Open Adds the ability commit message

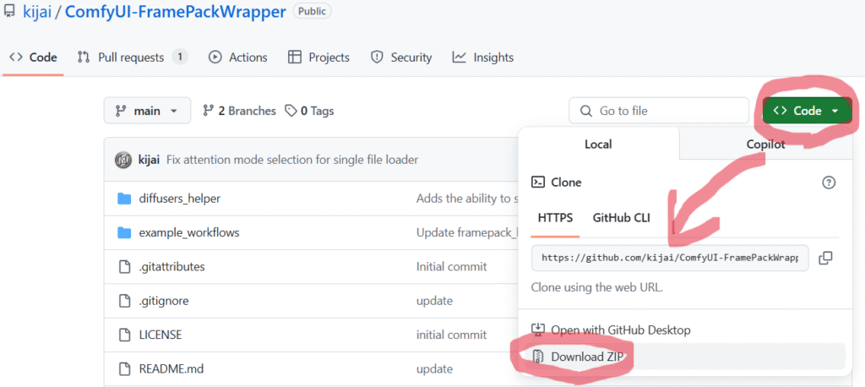466,199
